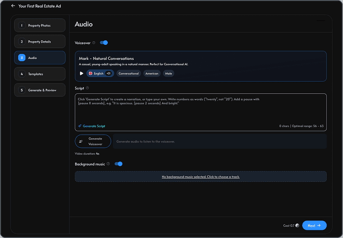Open the Mark voice selection card
The width and height of the screenshot is (343, 238).
201,66
